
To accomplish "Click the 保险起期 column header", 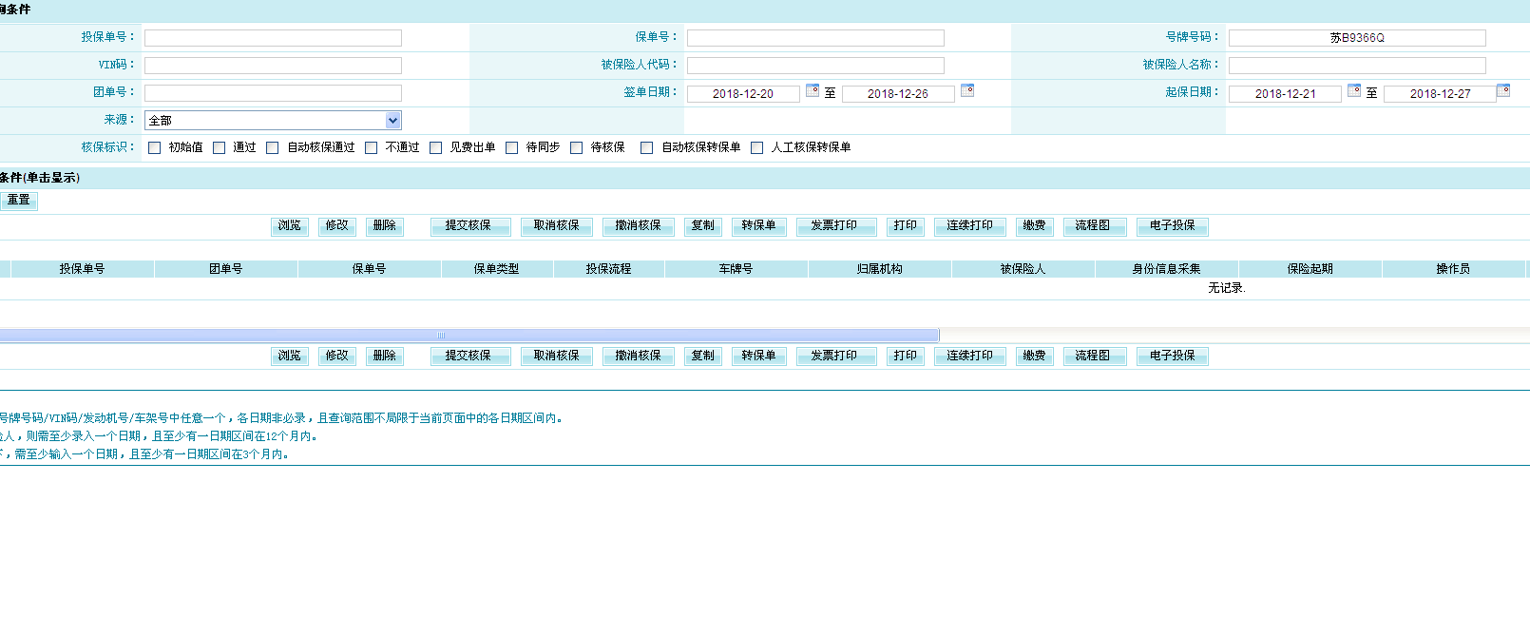I will coord(1310,269).
